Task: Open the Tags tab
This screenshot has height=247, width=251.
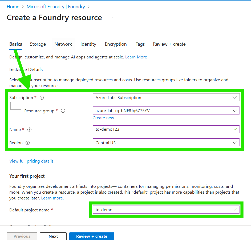Action: 140,44
